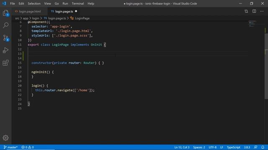Click 'this.router.navigate' call text
Screen dimensions: 268x150
[54, 90]
